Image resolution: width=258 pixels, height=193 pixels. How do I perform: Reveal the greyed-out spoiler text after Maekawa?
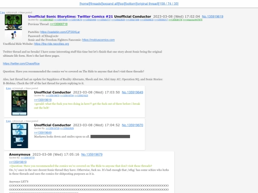[x=110, y=137]
